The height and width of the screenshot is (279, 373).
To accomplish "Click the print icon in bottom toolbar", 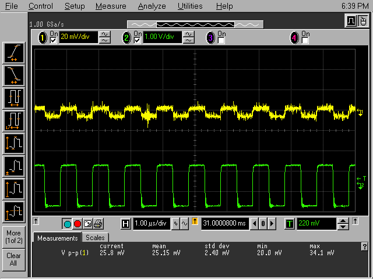I will click(98, 224).
